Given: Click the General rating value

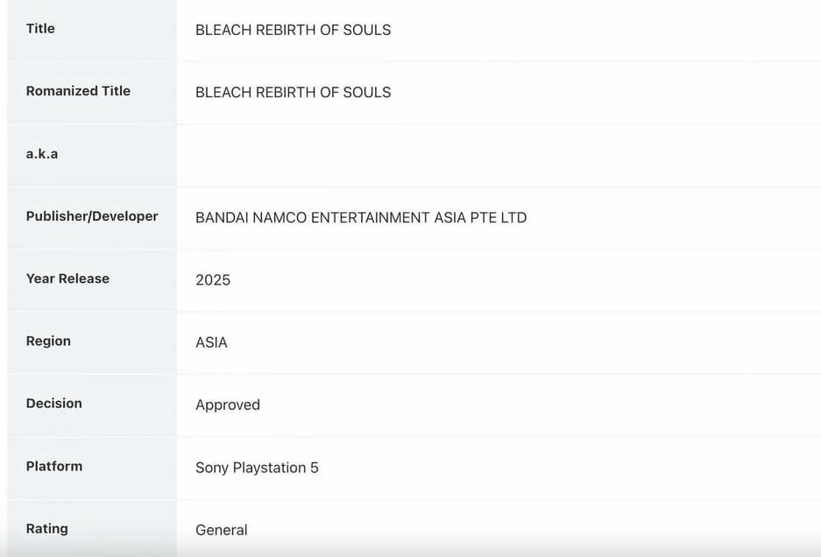Looking at the screenshot, I should coord(222,530).
